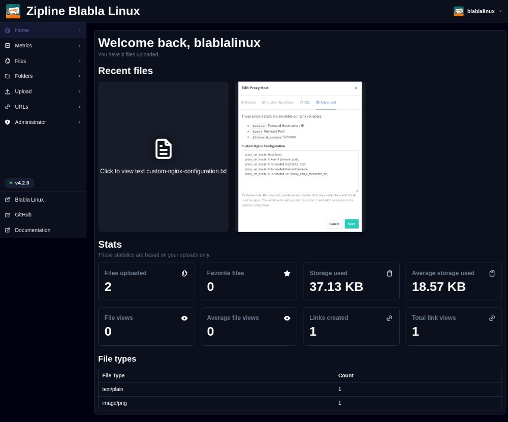508x422 pixels.
Task: Click the Files icon in sidebar
Action: [x=8, y=61]
